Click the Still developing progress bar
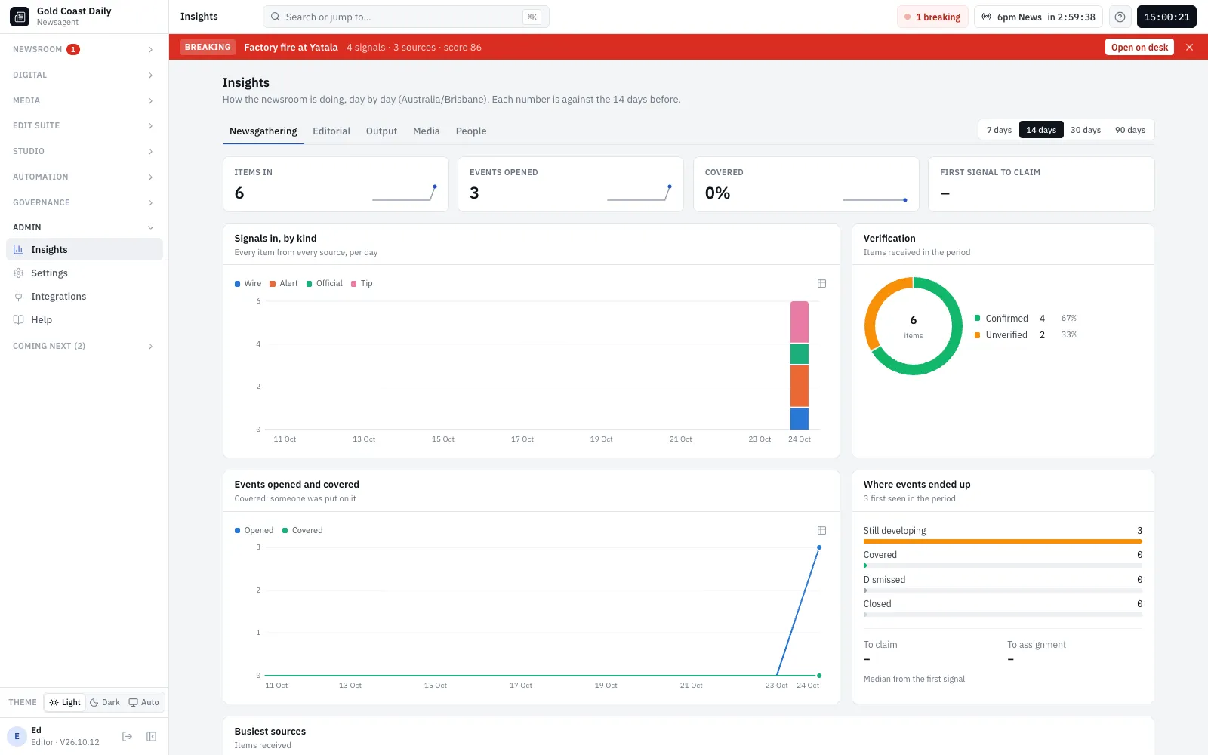Screen dimensions: 1208x755 (1003, 541)
